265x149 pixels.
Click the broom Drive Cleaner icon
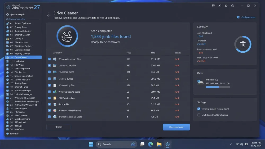(67, 36)
